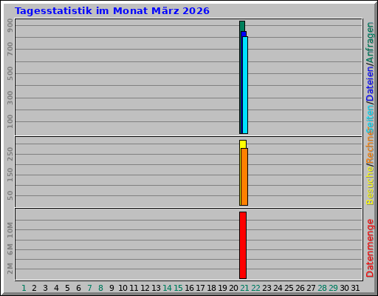Click the 150 y-axis value
378x296 pixels.
[x=10, y=175]
